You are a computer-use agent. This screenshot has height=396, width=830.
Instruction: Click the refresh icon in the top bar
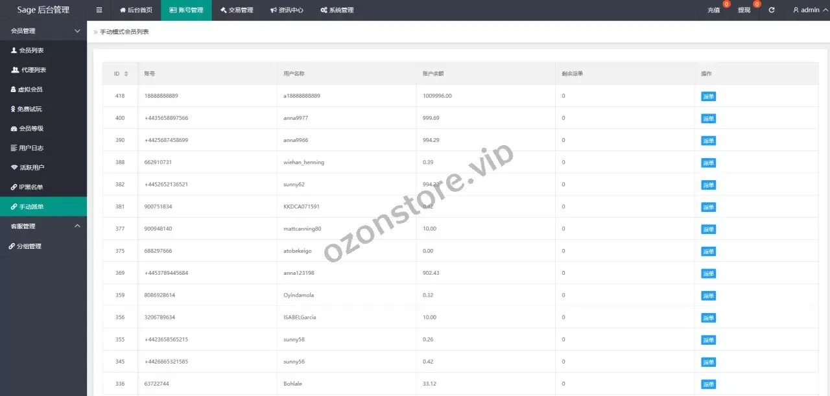click(x=771, y=10)
